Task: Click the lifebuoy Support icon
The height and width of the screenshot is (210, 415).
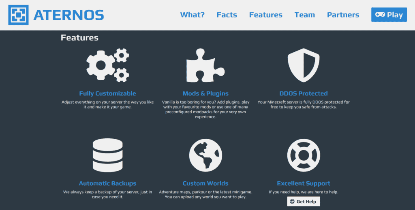Action: pyautogui.click(x=304, y=155)
